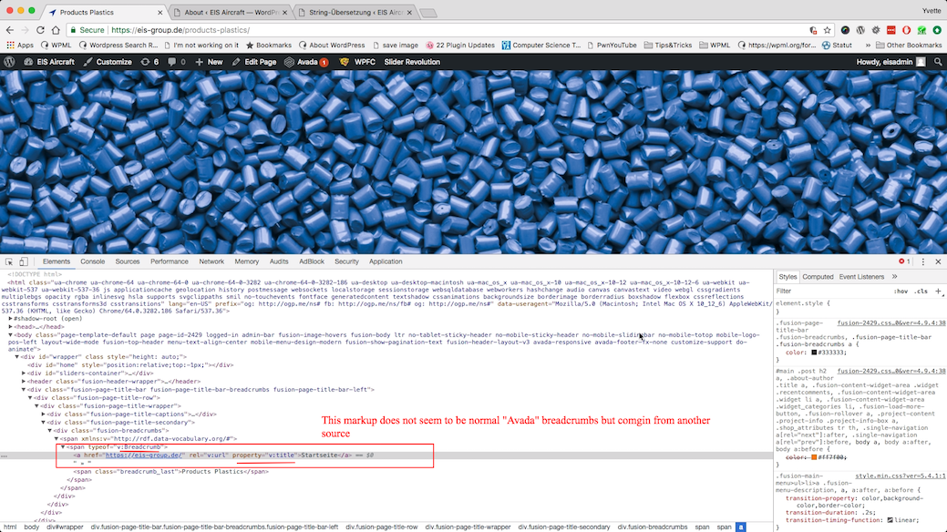Open the Computed styles tab
The height and width of the screenshot is (532, 947).
[x=818, y=277]
